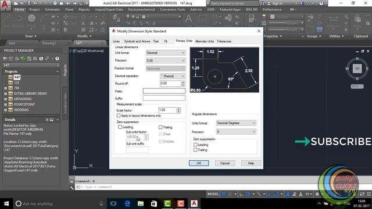The height and width of the screenshot is (209, 372).
Task: Select the NFPADEMO project in the tree
Action: coord(23,99)
